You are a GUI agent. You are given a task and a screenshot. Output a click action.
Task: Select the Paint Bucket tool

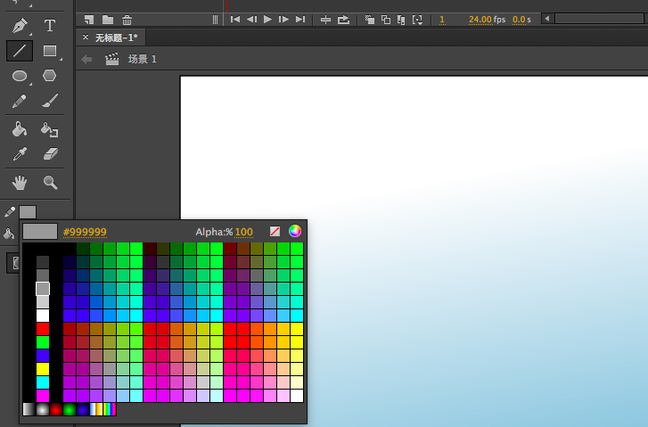click(x=19, y=129)
